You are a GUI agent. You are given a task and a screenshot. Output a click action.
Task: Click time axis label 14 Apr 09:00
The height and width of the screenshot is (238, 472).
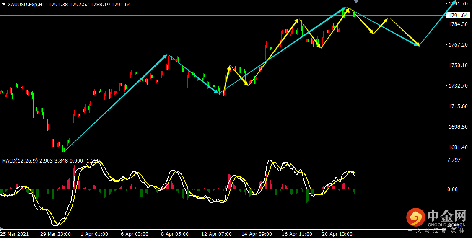[257, 234]
